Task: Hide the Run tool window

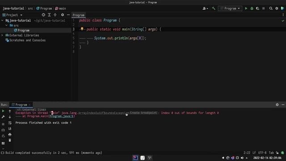Action: click(283, 105)
